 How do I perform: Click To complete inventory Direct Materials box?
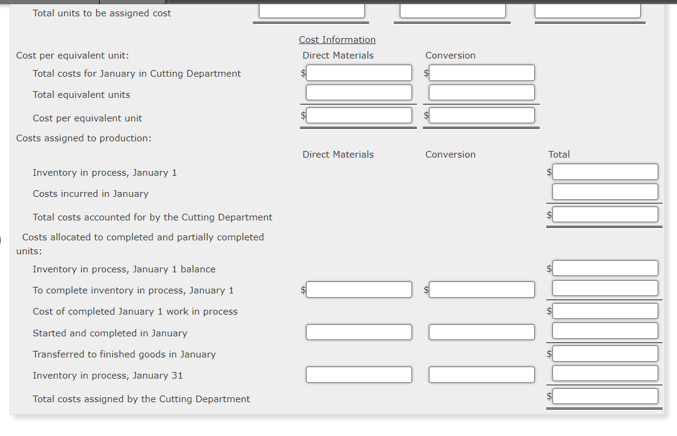(x=359, y=289)
